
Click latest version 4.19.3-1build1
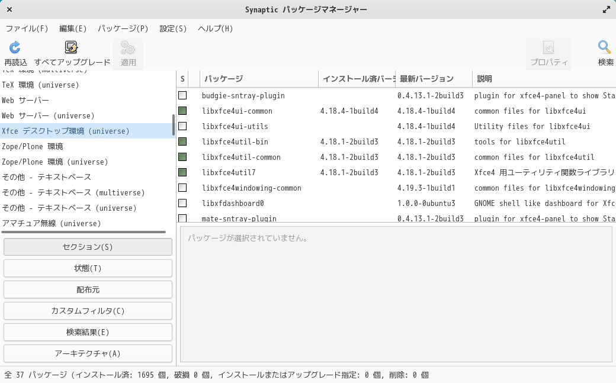point(426,188)
